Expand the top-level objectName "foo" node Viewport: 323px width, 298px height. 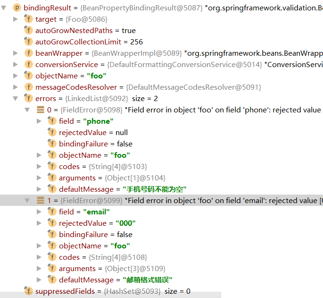tap(15, 76)
